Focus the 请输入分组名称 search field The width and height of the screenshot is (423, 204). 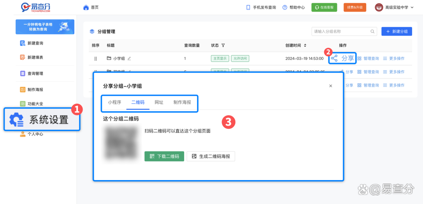(344, 31)
